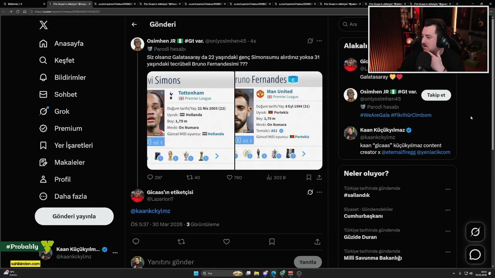
Task: Open the Osimhen JR avatar in the post
Action: pos(137,44)
